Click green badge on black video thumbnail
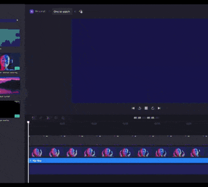This screenshot has height=187, width=208. (17, 116)
